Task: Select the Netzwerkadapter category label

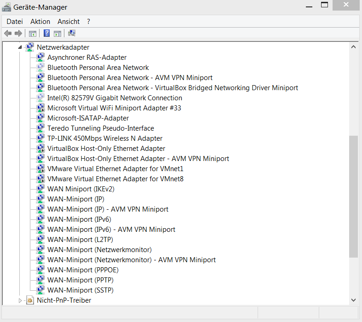Action: (63, 47)
